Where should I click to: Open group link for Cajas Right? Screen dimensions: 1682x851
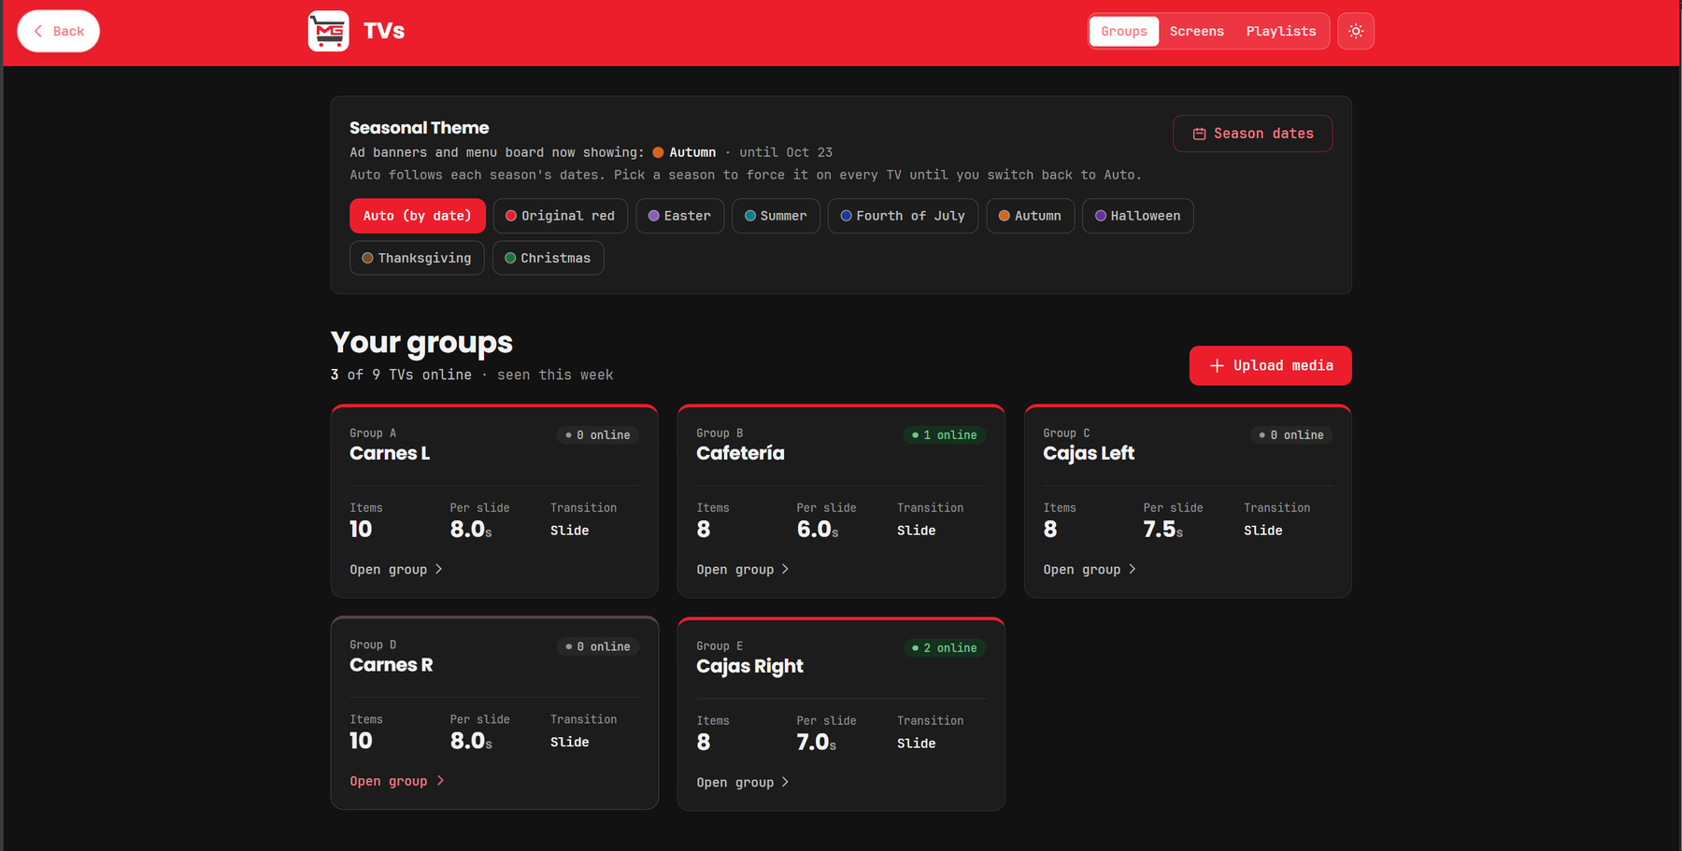tap(743, 782)
